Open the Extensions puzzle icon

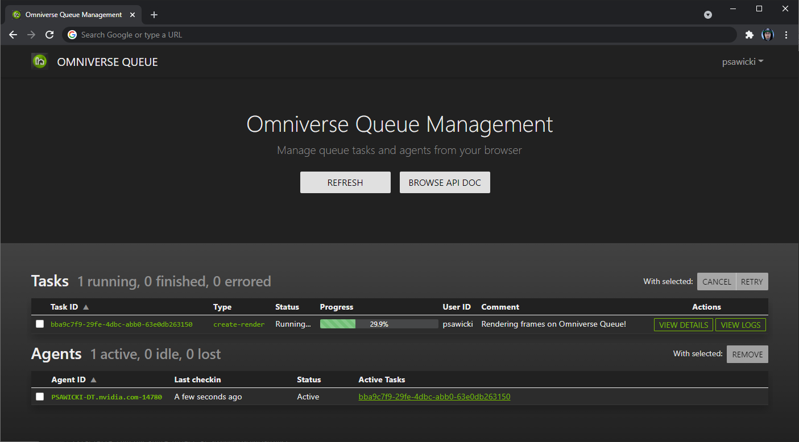(749, 35)
